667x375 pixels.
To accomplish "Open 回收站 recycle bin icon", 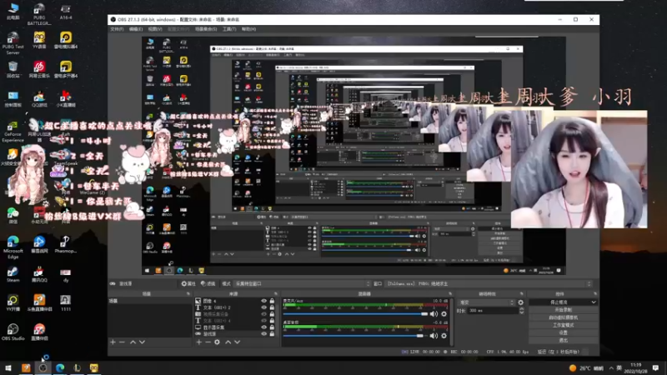I will tap(13, 69).
